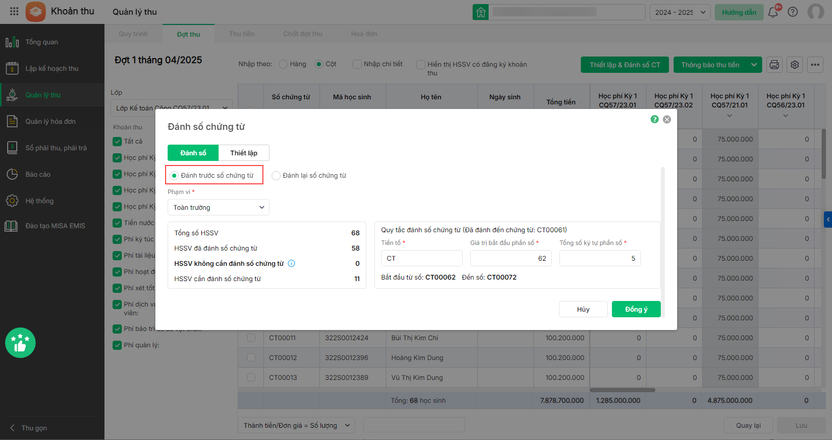Expand Thông báo thu tiền dropdown arrow
Image resolution: width=832 pixels, height=440 pixels.
754,65
